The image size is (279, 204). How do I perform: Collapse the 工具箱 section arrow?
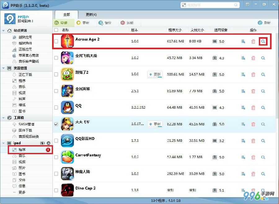3,118
